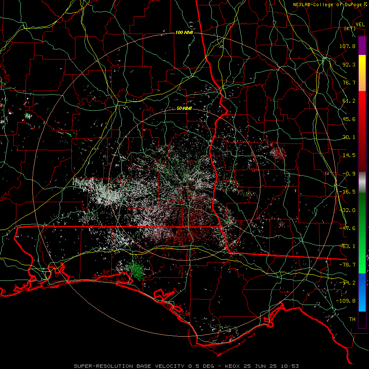Select the 76.7 scale value
369x369 pixels.
(x=349, y=82)
